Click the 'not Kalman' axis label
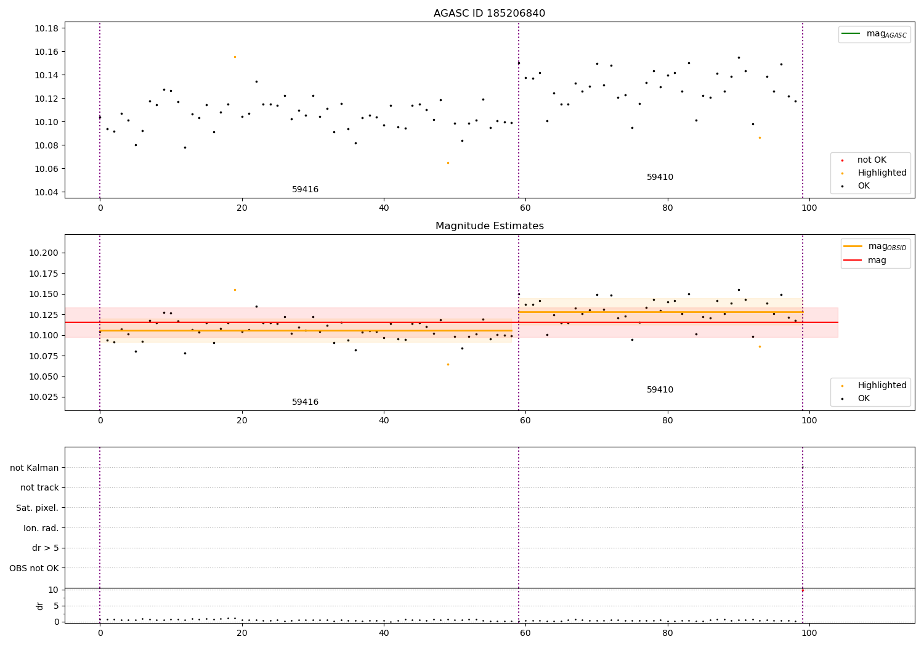This screenshot has width=924, height=647. 34,468
